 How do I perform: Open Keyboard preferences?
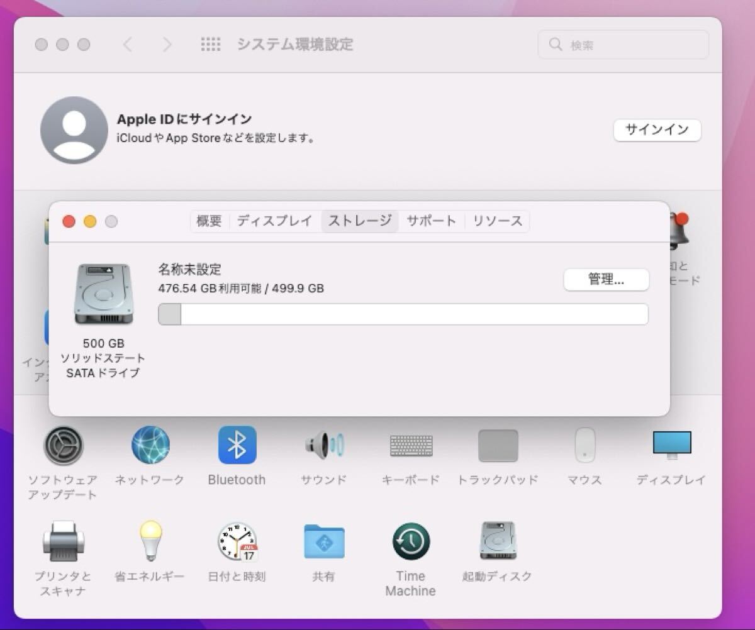point(410,446)
